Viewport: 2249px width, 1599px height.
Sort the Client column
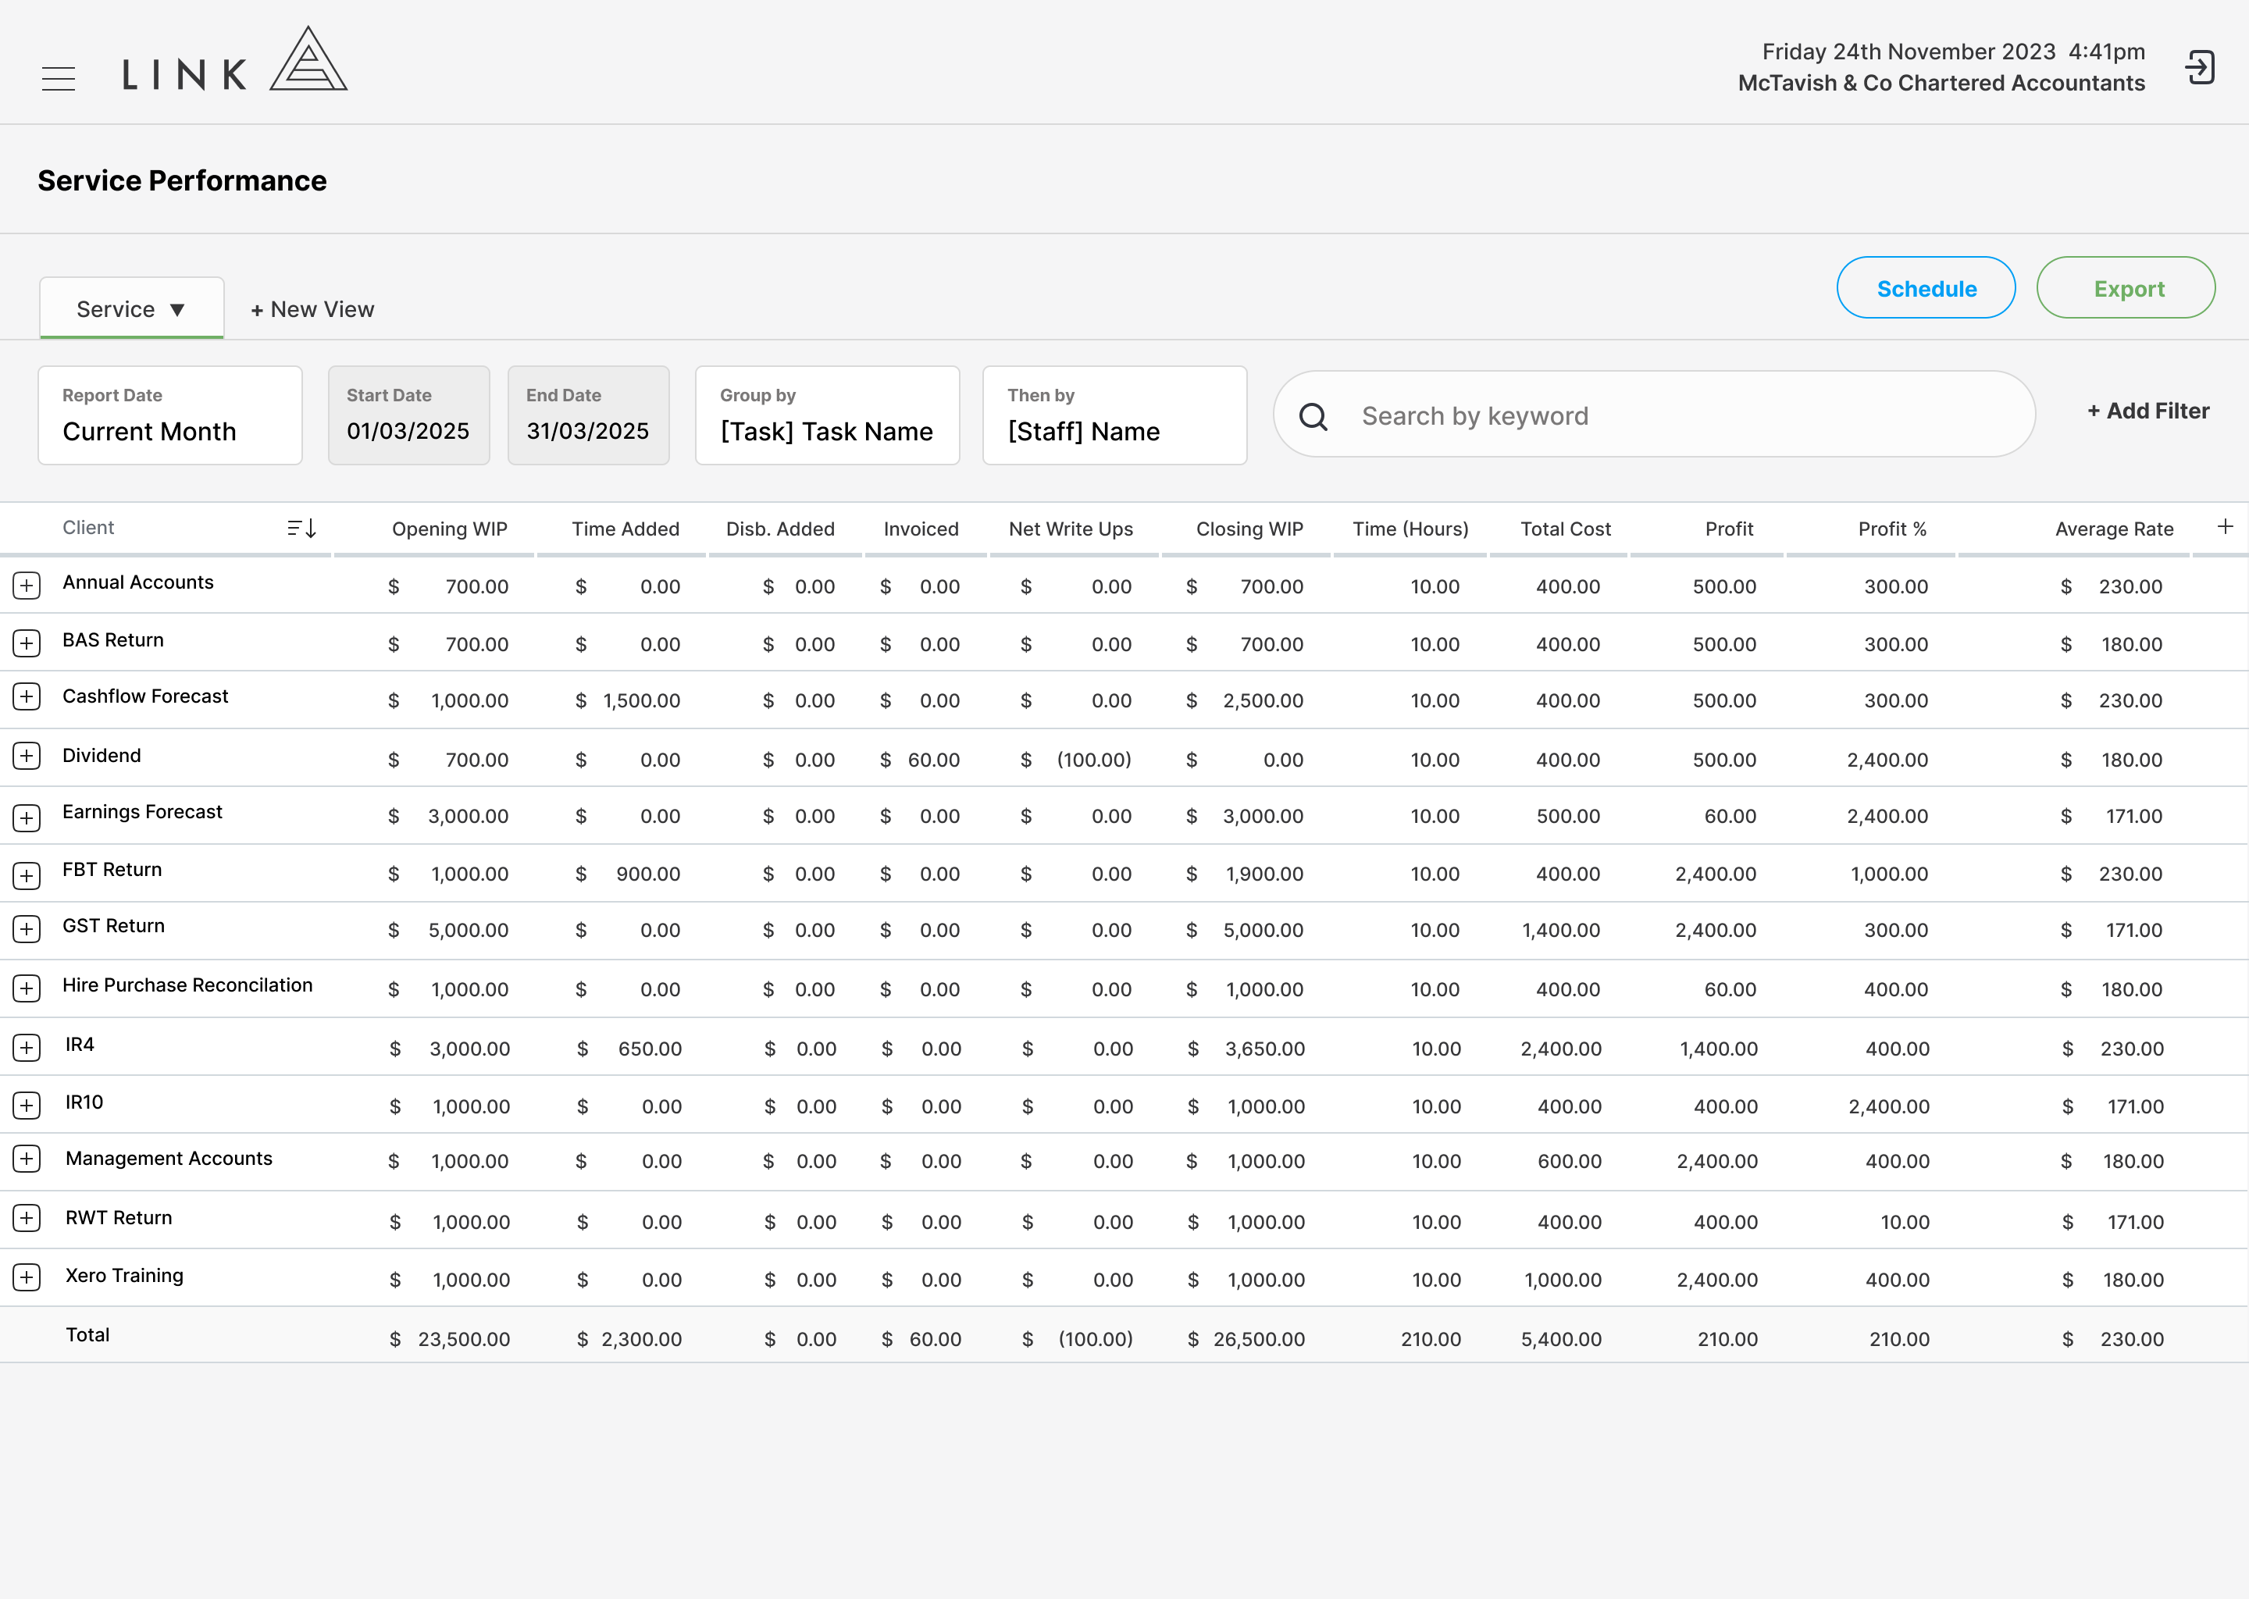click(x=301, y=529)
